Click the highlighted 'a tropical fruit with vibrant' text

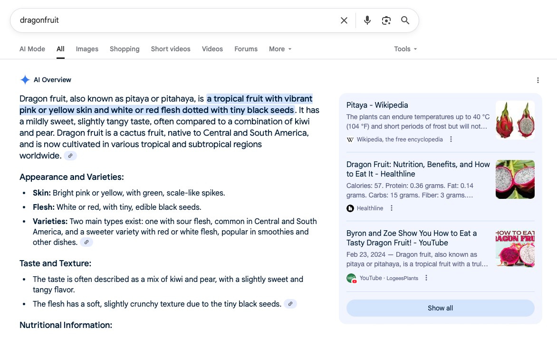259,99
